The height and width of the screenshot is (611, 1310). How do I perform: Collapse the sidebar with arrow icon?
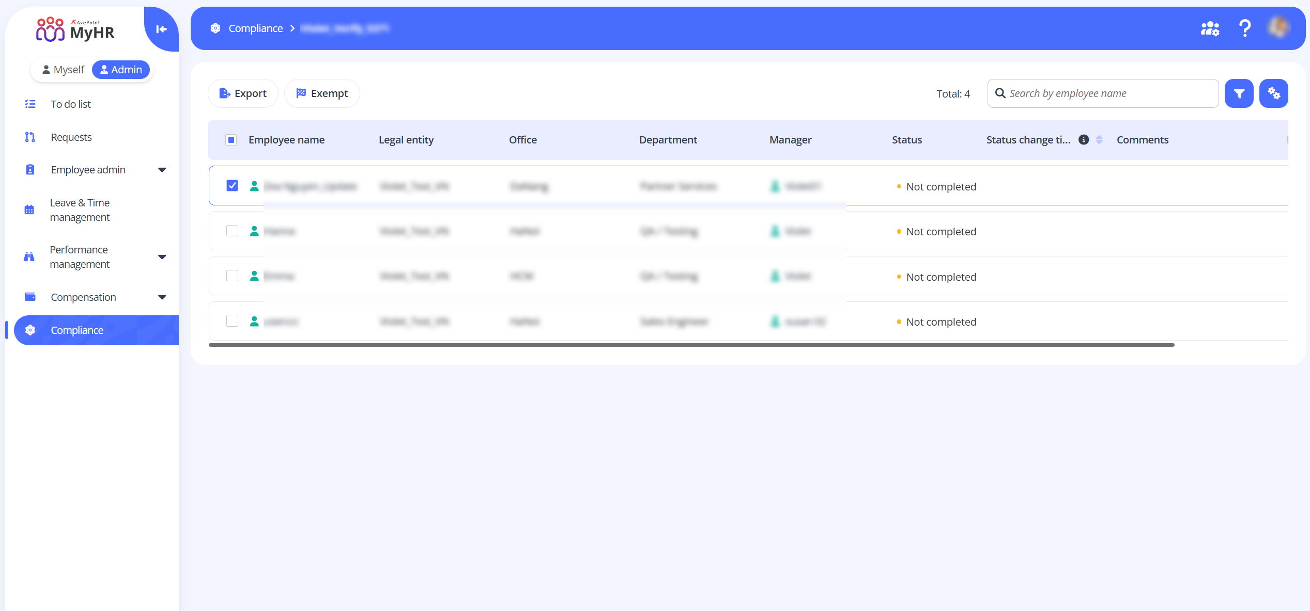(161, 29)
